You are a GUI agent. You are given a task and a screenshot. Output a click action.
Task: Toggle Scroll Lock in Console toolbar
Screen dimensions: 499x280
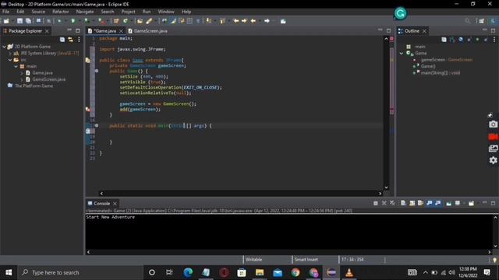[412, 203]
